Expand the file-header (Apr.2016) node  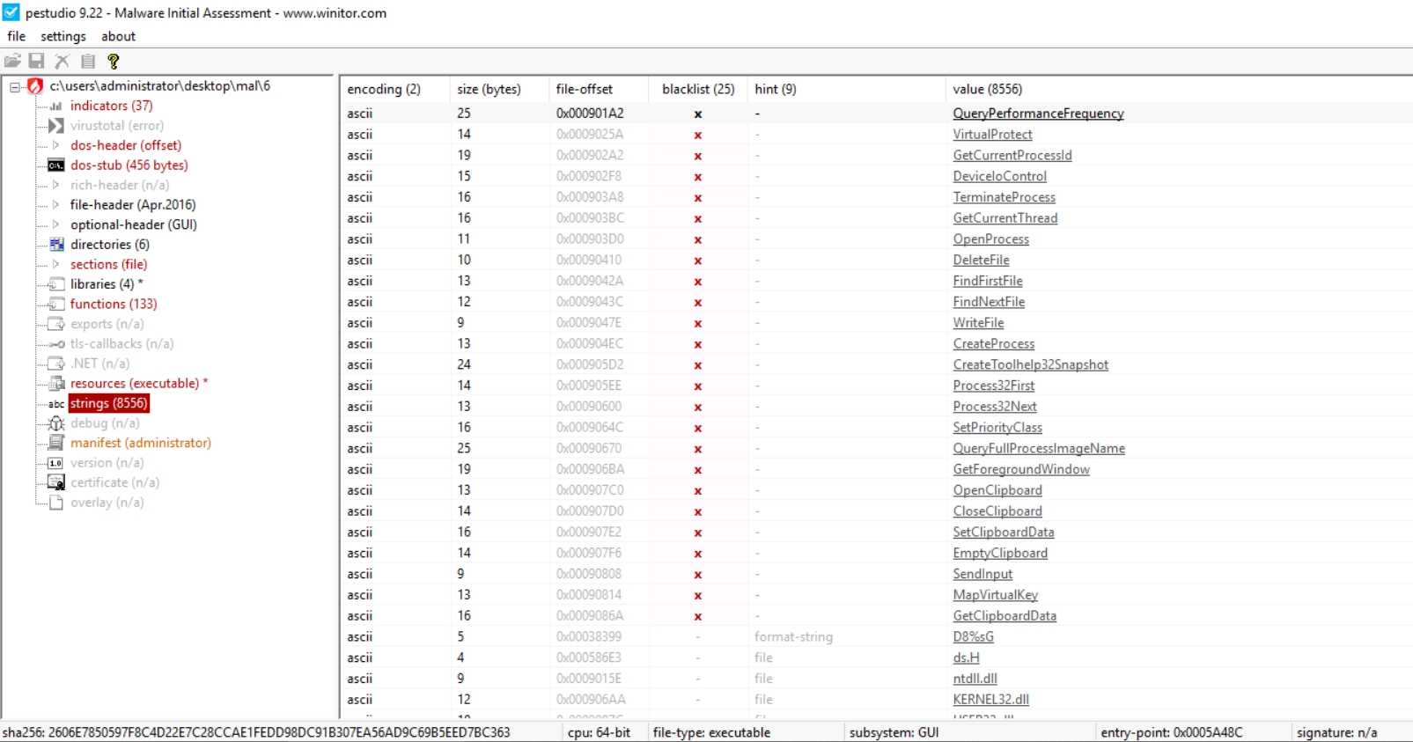[56, 205]
